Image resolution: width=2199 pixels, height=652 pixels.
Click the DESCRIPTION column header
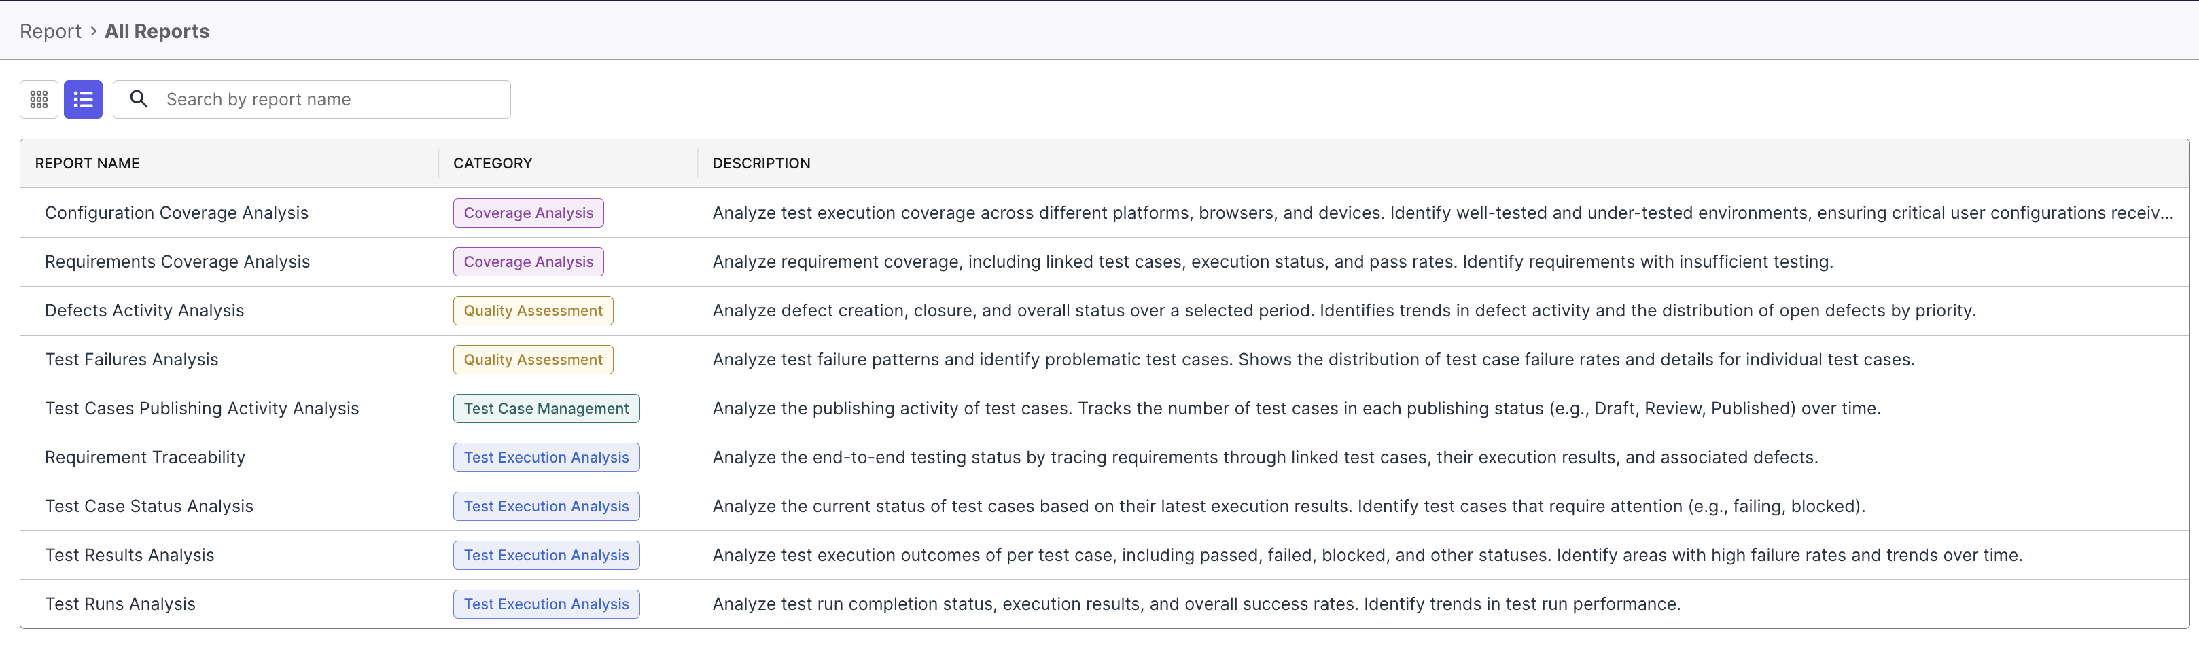pyautogui.click(x=760, y=163)
